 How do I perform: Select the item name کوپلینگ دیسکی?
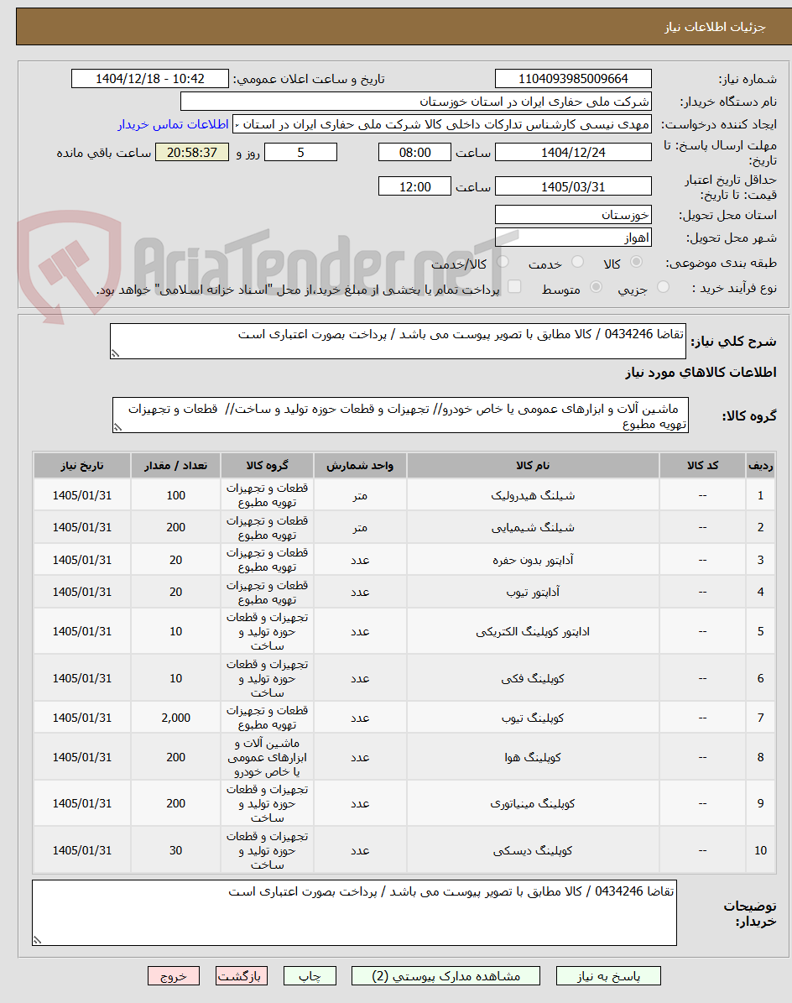(533, 850)
